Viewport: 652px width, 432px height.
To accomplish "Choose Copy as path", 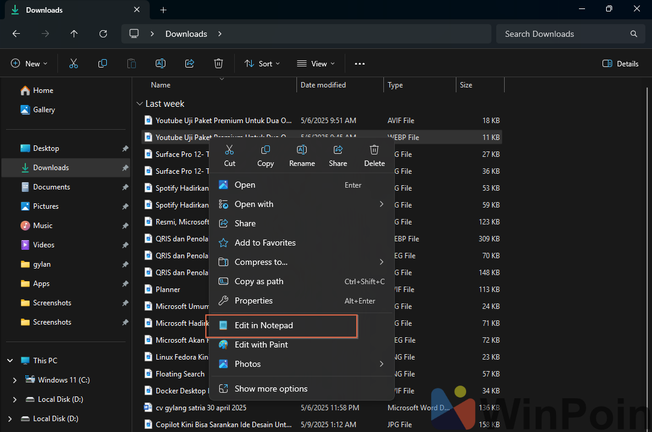I will pos(301,281).
